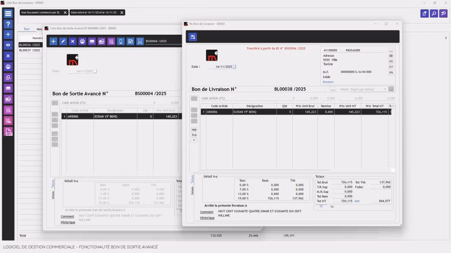This screenshot has height=253, width=451.
Task: Click the search magnifier at top right
Action: coord(434,14)
